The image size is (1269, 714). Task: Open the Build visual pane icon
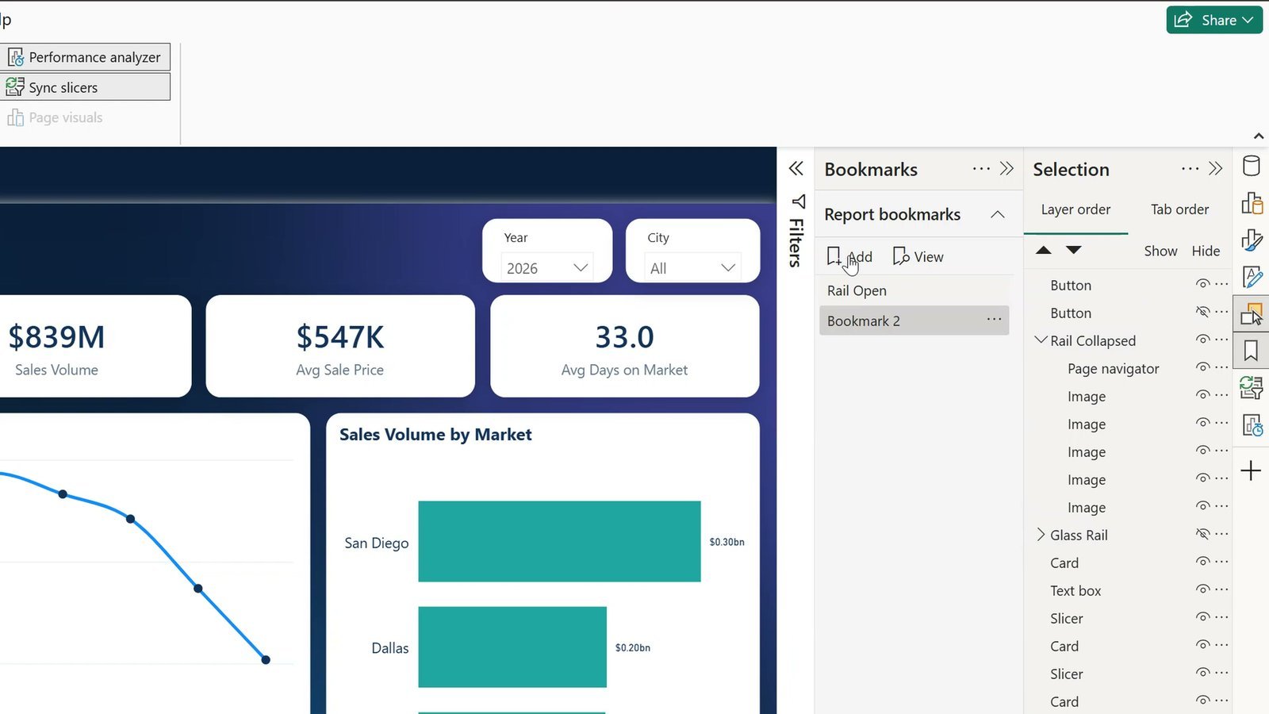pyautogui.click(x=1252, y=203)
